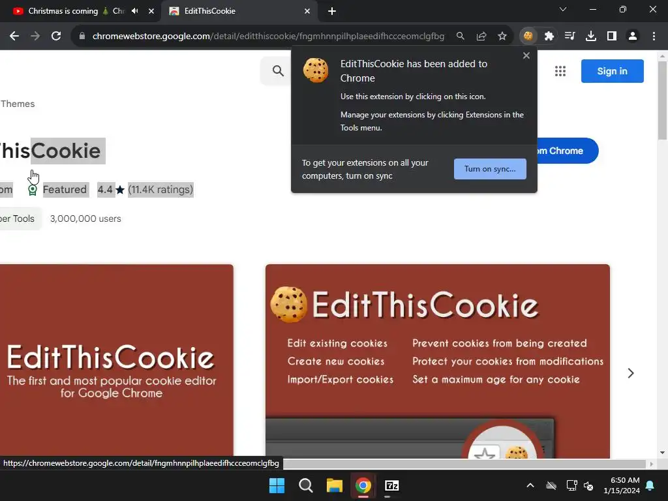Viewport: 668px width, 501px height.
Task: Dismiss the extension added popup
Action: pyautogui.click(x=526, y=55)
